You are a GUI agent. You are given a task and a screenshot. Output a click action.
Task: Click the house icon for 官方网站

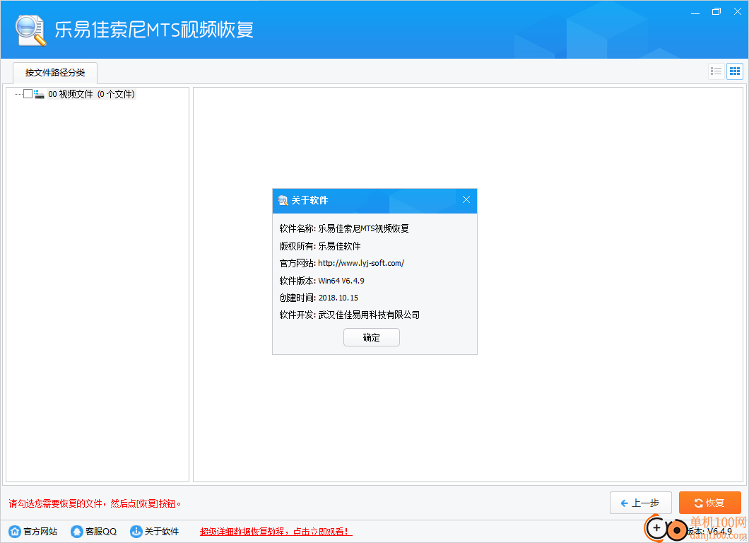[15, 531]
